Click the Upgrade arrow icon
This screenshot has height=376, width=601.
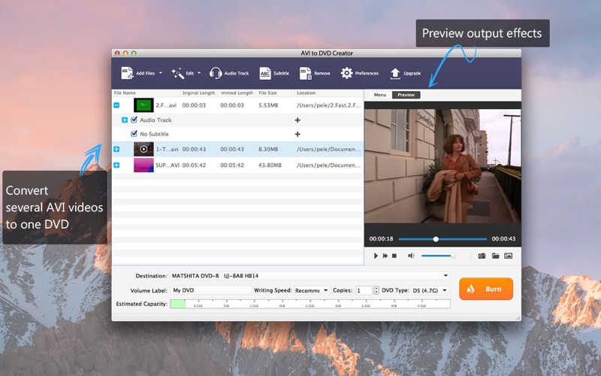395,73
